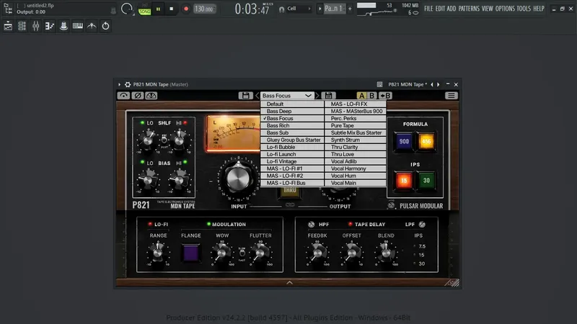Open the OPTIONS menu

[505, 9]
